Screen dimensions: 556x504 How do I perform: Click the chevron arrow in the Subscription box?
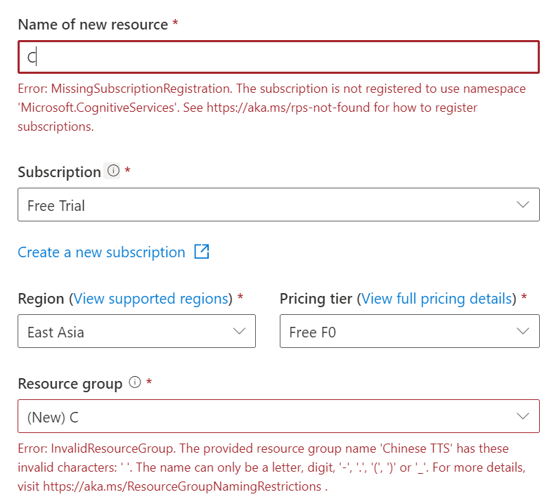(522, 205)
